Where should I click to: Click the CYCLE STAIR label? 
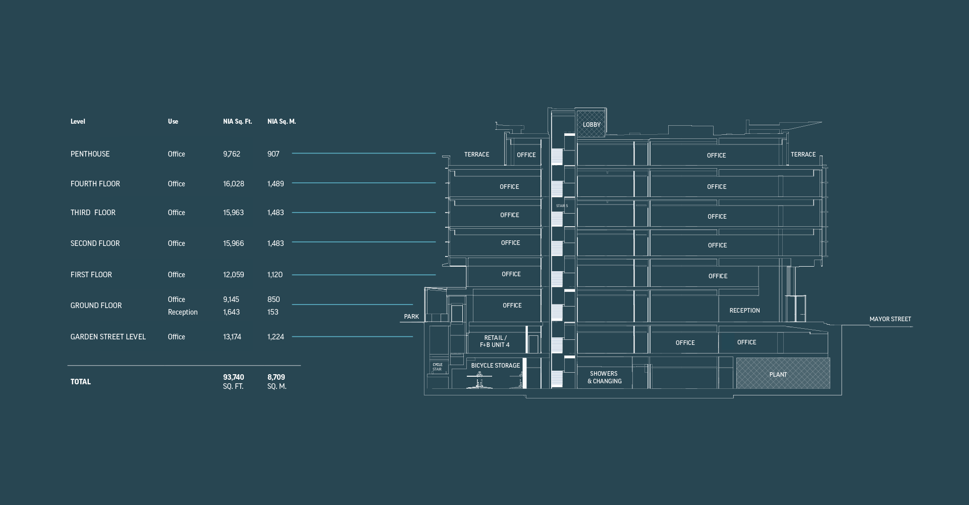click(x=437, y=367)
